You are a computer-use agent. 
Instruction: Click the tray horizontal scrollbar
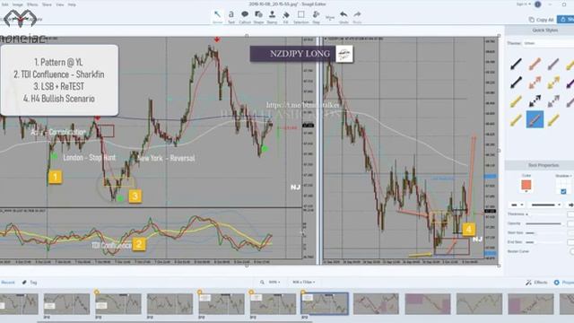point(175,321)
